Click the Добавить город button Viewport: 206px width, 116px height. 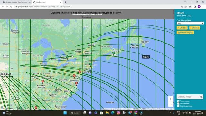pyautogui.click(x=185, y=32)
